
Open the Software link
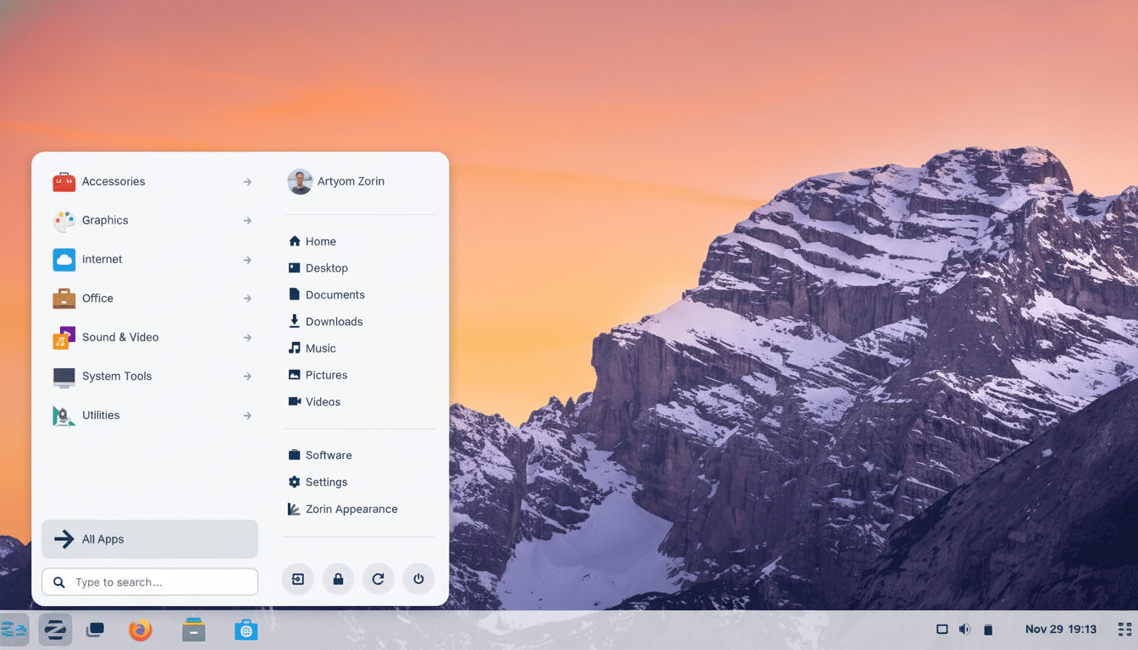pyautogui.click(x=329, y=454)
